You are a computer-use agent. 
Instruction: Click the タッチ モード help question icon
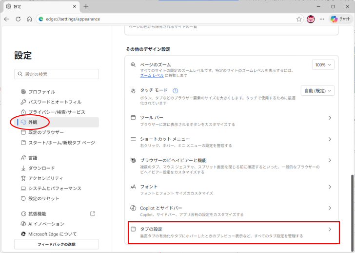pyautogui.click(x=175, y=91)
